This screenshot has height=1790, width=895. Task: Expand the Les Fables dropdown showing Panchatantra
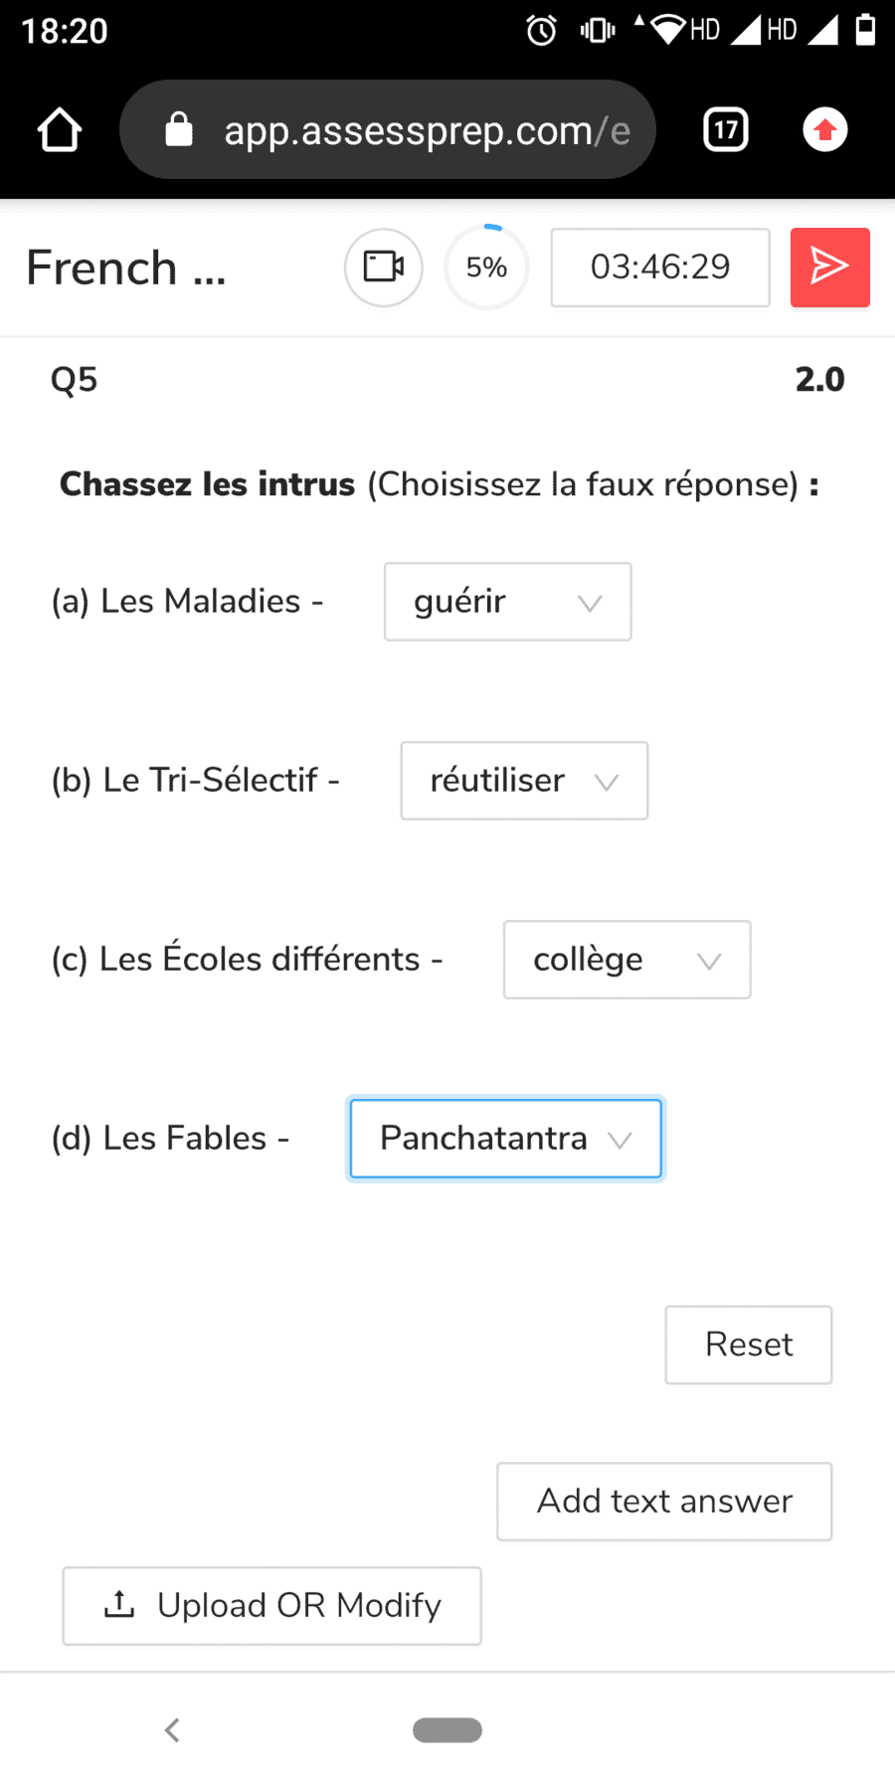tap(506, 1139)
